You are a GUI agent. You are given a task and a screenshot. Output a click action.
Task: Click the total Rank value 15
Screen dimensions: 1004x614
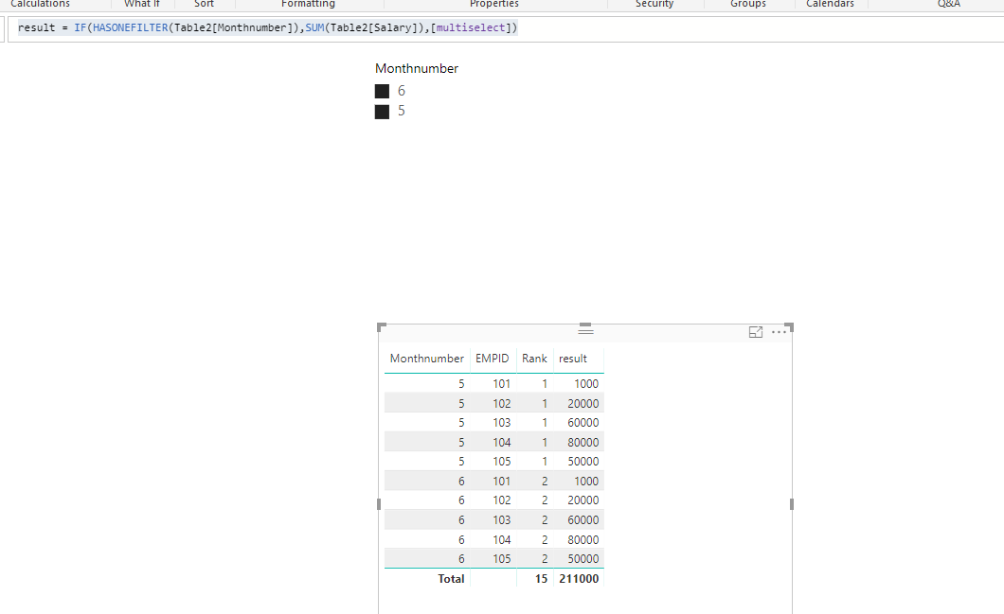(x=541, y=579)
